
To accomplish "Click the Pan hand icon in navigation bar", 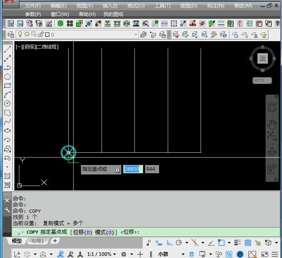I will click(x=272, y=124).
